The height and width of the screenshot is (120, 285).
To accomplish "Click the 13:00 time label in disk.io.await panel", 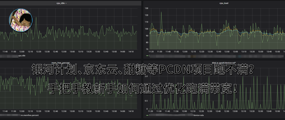I will [235, 111].
